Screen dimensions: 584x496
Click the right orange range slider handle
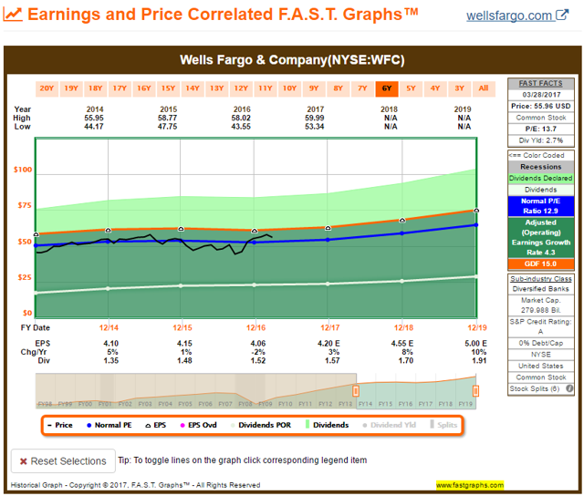tap(475, 391)
